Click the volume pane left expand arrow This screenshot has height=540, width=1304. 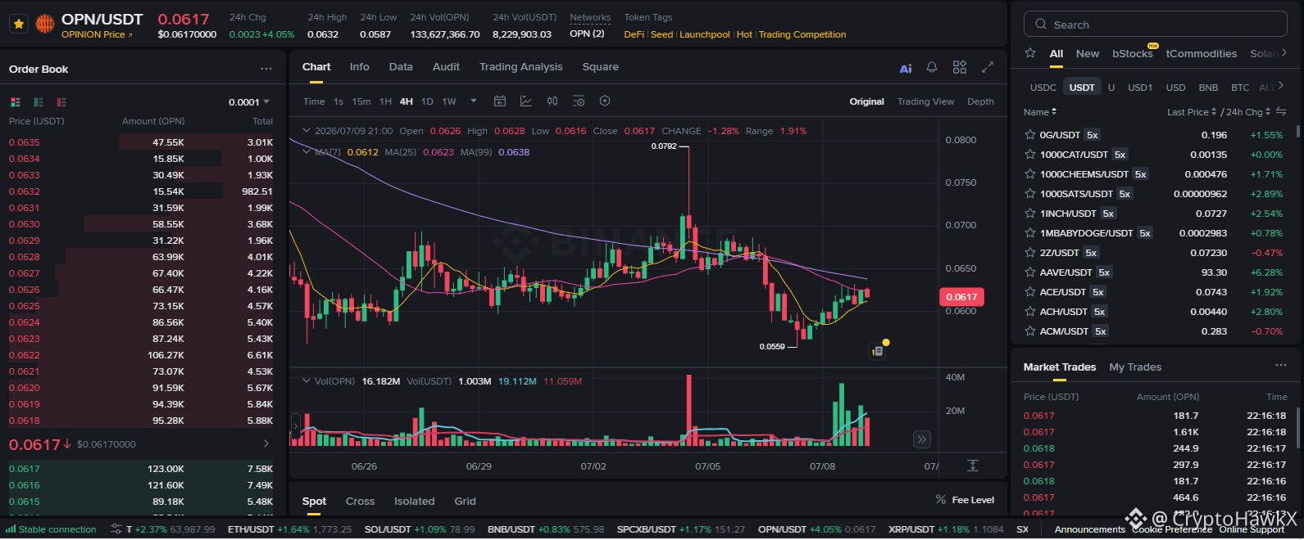296,426
